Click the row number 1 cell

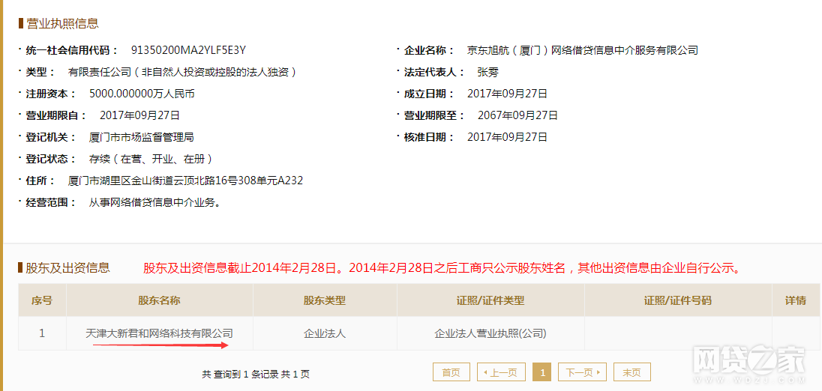[x=42, y=333]
